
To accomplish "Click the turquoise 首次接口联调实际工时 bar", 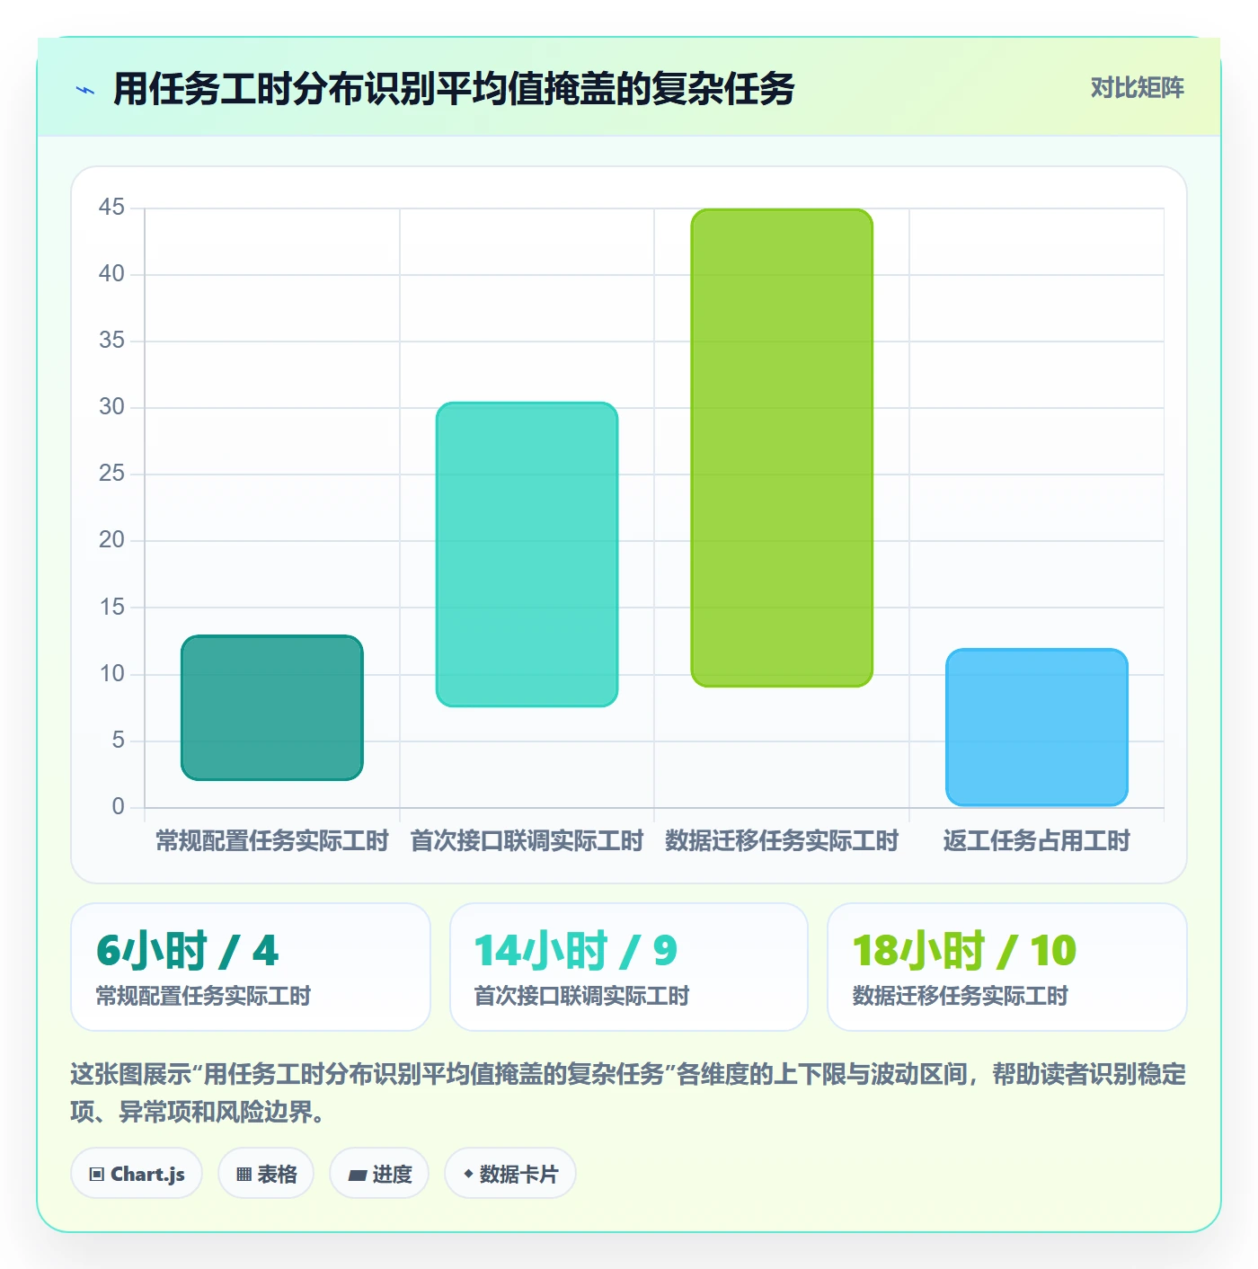I will click(x=527, y=555).
